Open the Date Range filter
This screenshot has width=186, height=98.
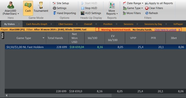coord(133,3)
